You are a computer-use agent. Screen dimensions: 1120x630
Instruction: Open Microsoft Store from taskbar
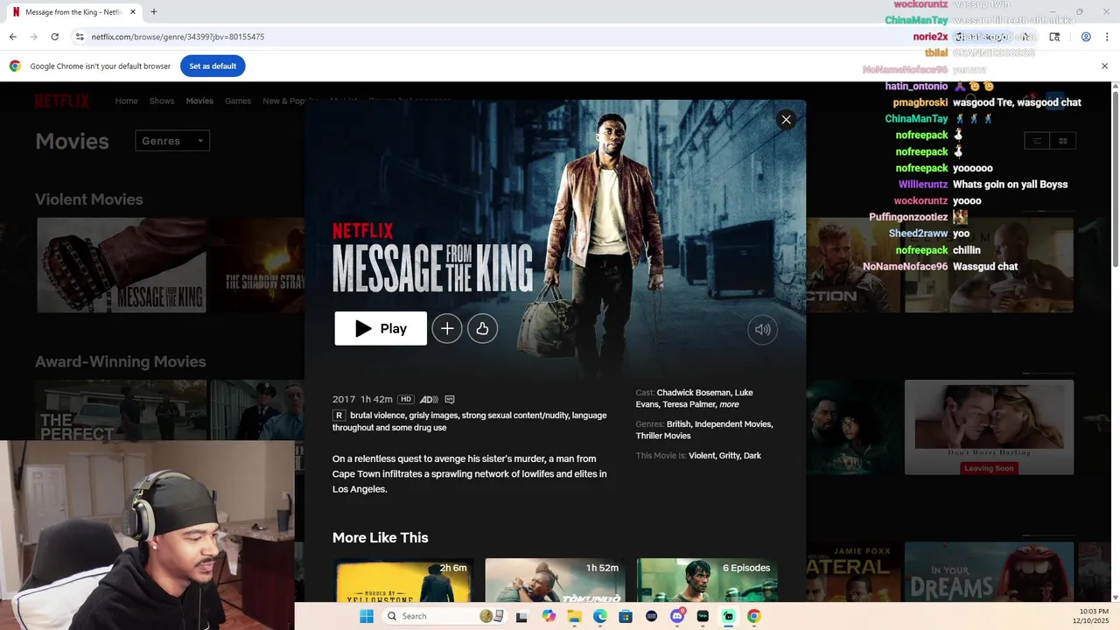[x=626, y=616]
